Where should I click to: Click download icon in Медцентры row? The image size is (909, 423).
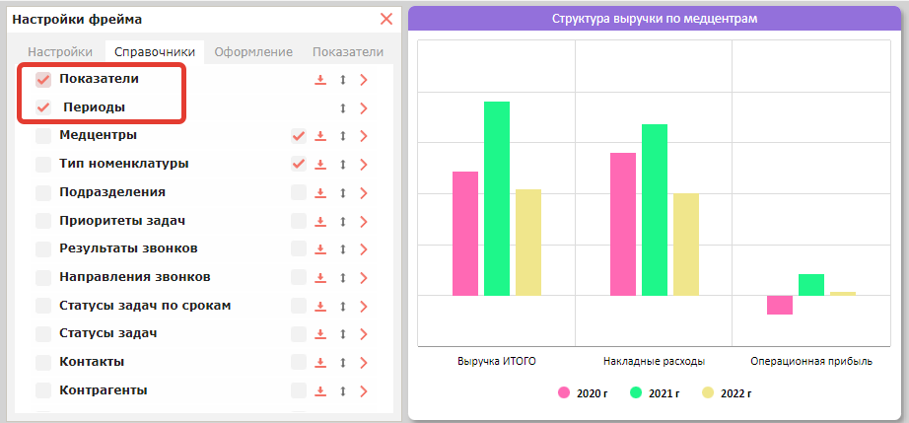[320, 136]
